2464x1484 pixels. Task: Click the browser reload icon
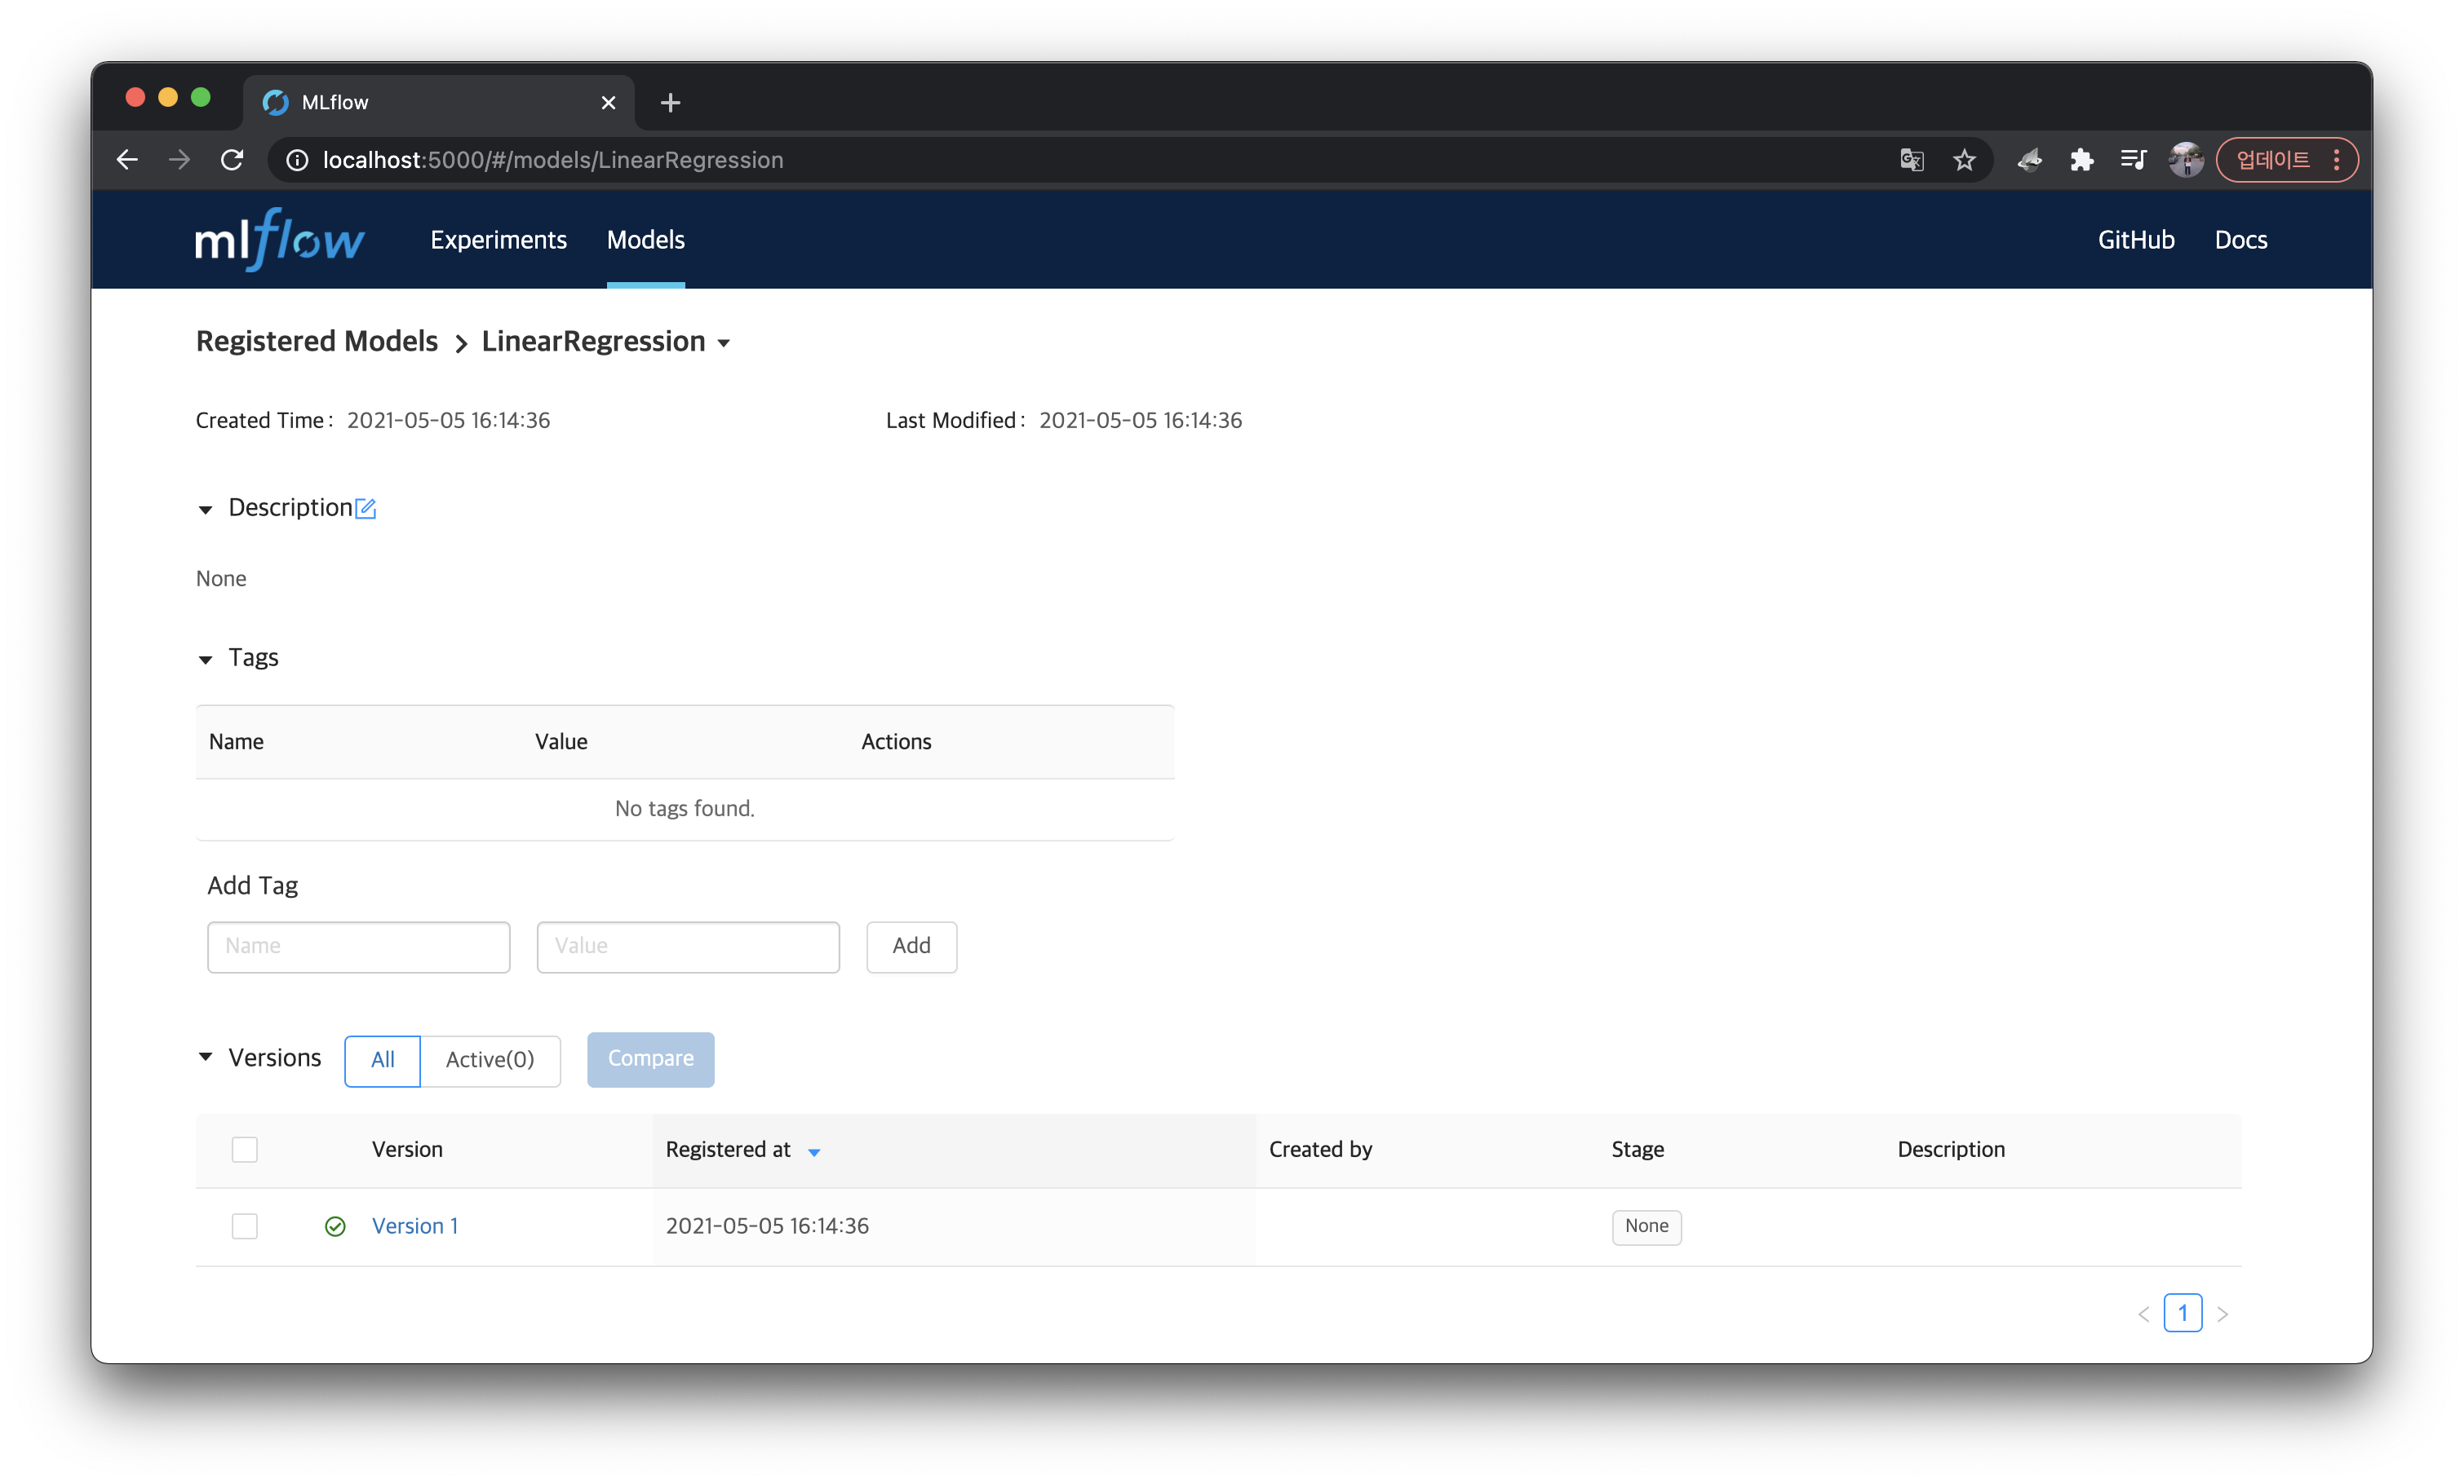pos(232,160)
